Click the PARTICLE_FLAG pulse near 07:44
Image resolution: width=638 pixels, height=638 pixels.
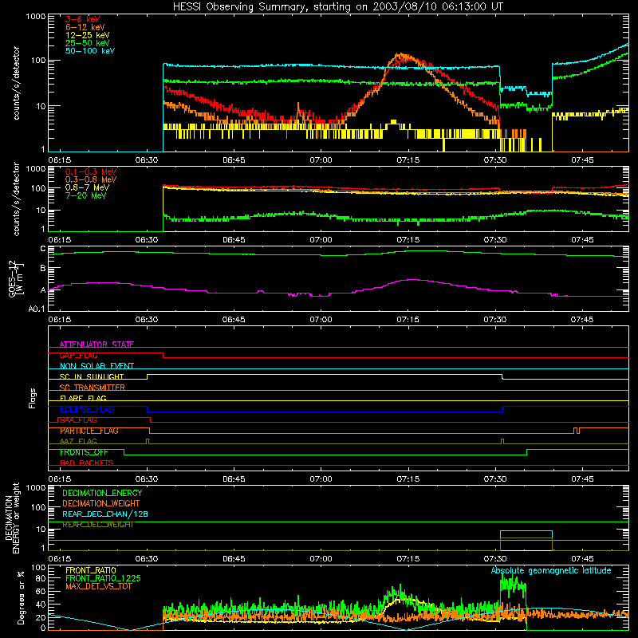[577, 431]
